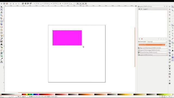Toggle scale stroke width with object
This screenshot has width=174, height=98.
tap(77, 4)
